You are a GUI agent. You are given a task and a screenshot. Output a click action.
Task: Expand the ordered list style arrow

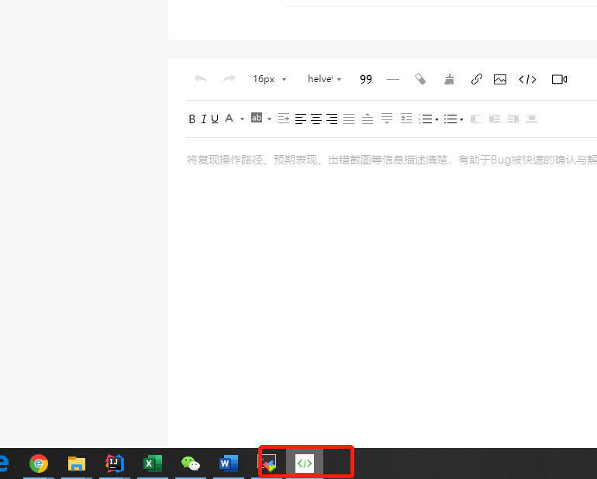[x=437, y=119]
